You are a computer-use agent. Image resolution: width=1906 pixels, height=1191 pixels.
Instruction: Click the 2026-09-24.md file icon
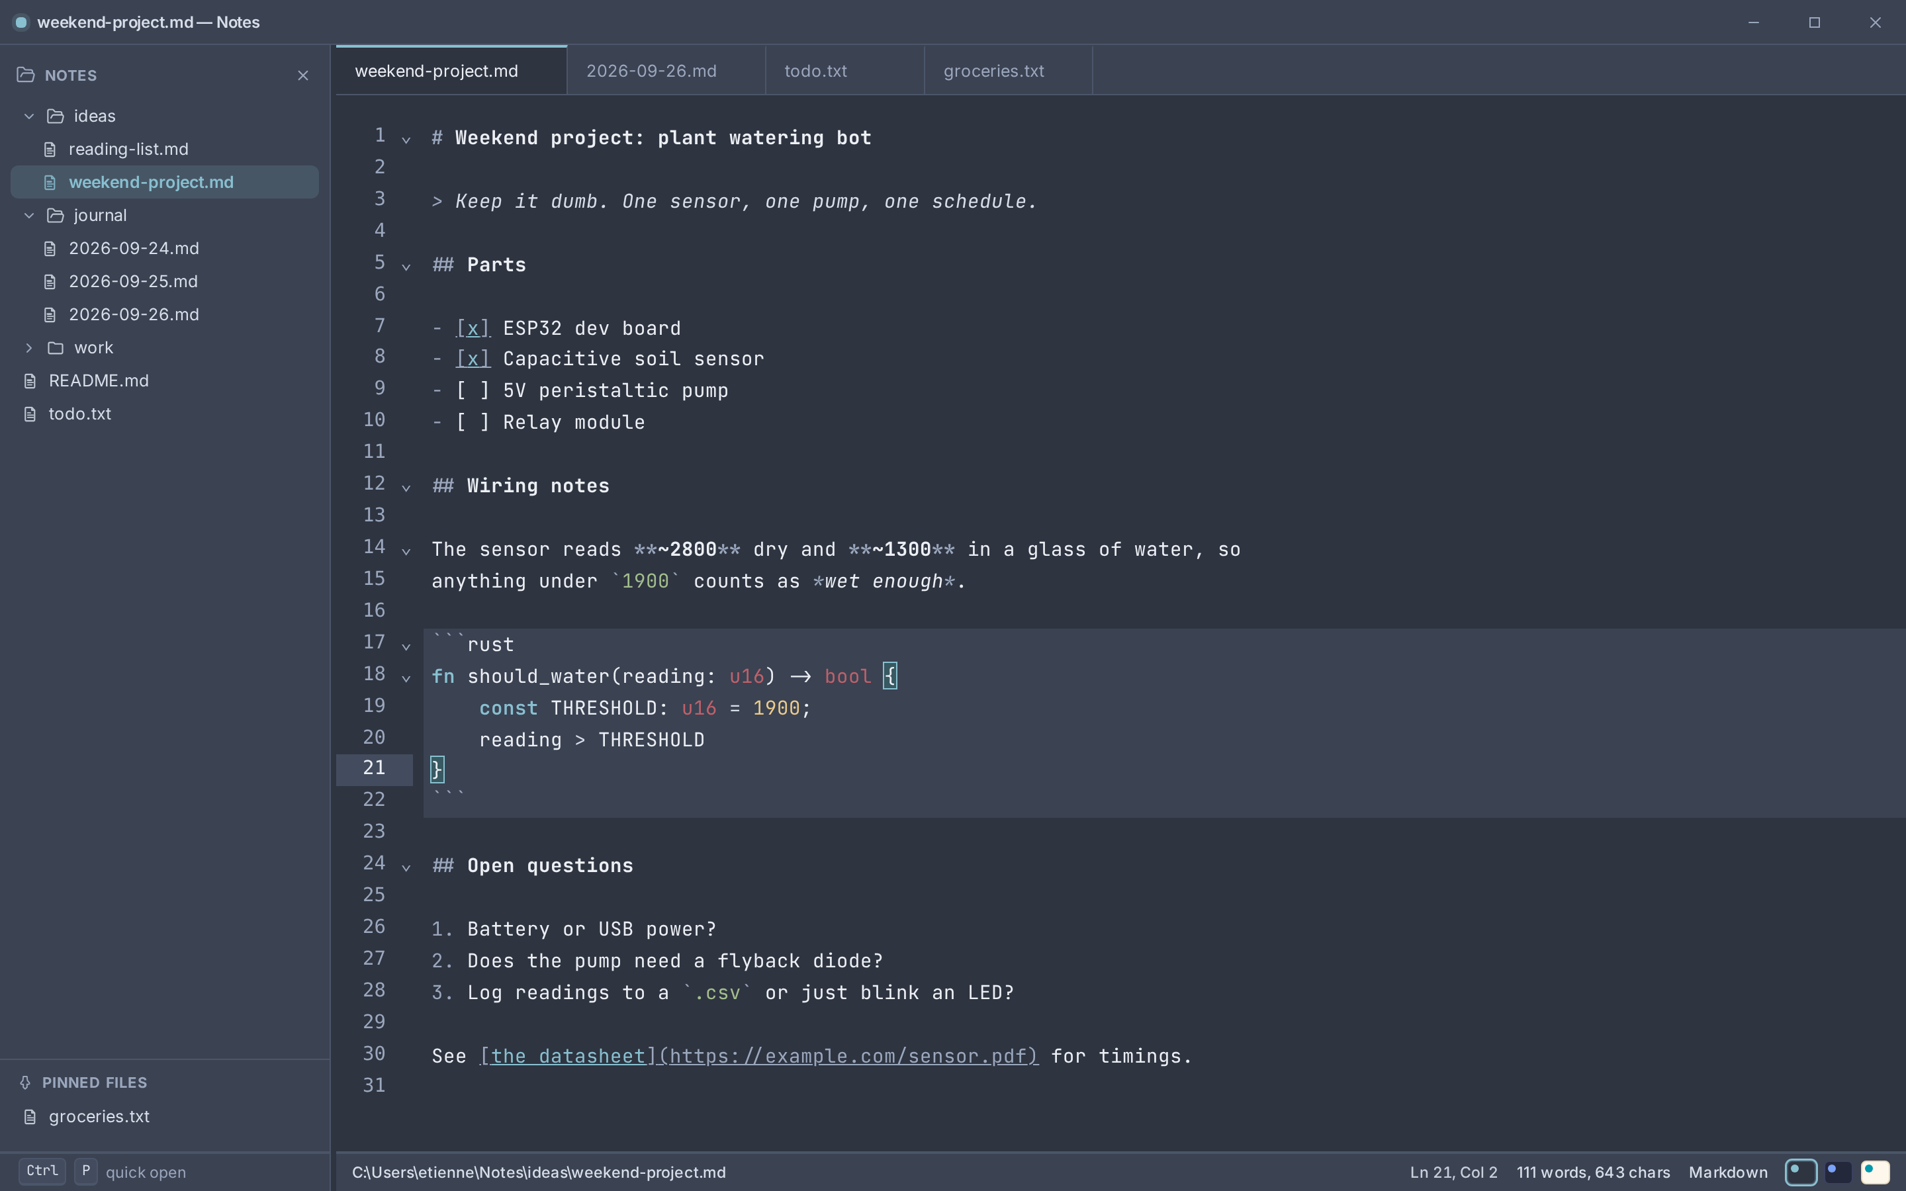pyautogui.click(x=50, y=249)
